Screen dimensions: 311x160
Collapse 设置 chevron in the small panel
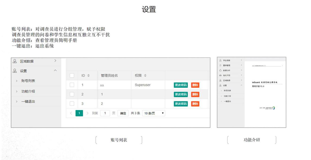241,85
